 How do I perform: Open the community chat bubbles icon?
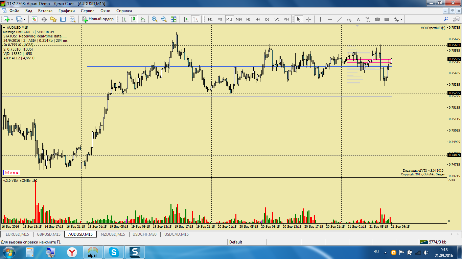point(456,19)
